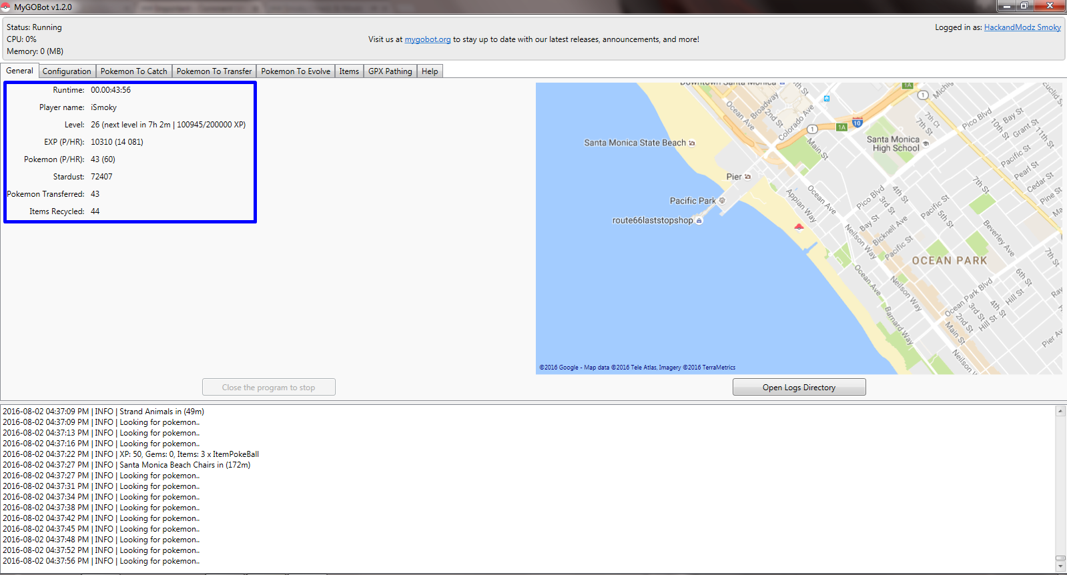The height and width of the screenshot is (575, 1067).
Task: Open the Pokemon To Catch tab
Action: pos(134,71)
